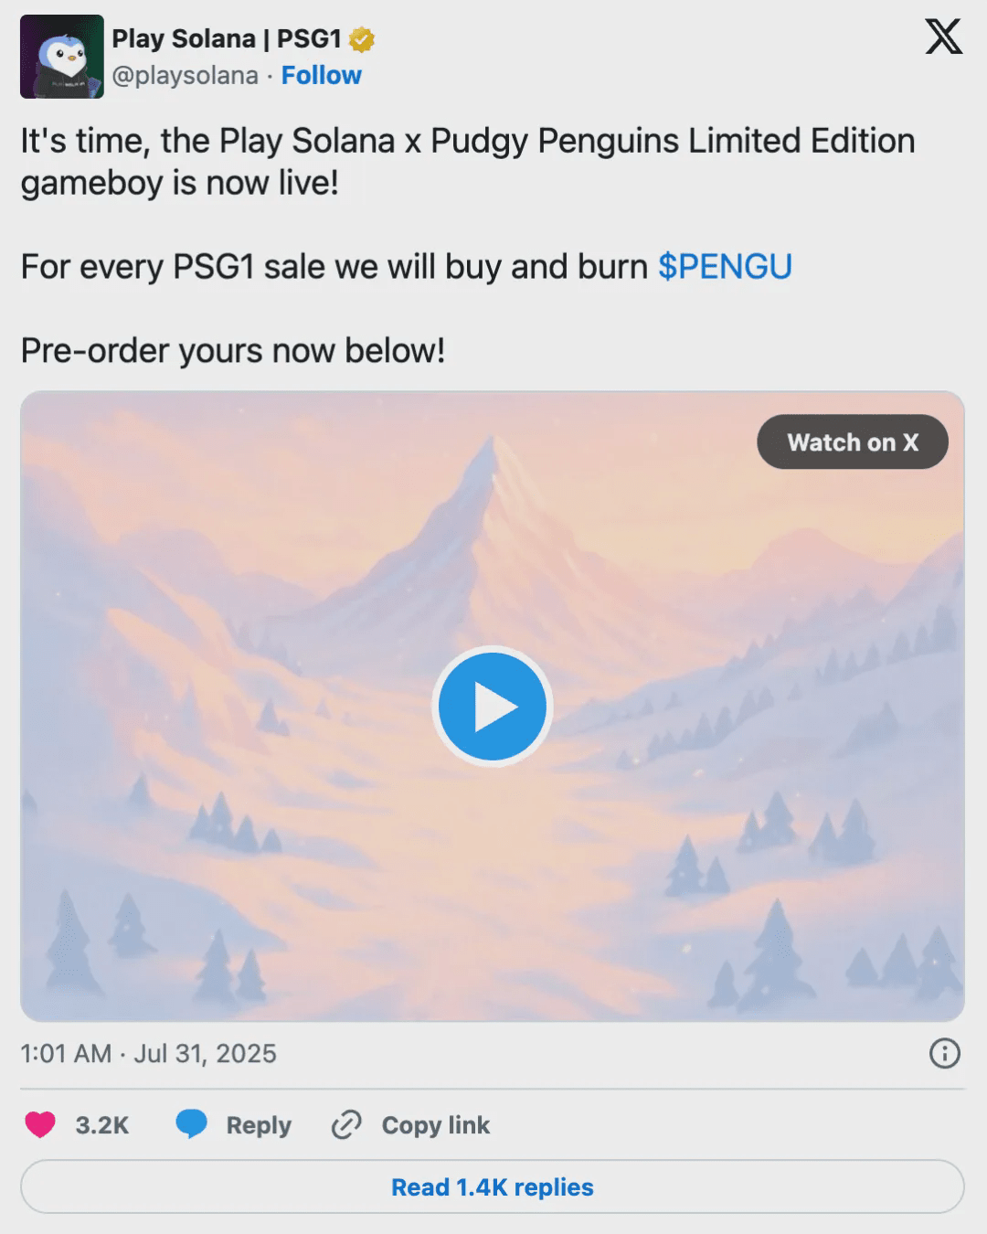Click the 1:01 AM Jul 31 timestamp
This screenshot has height=1234, width=987.
[148, 1054]
